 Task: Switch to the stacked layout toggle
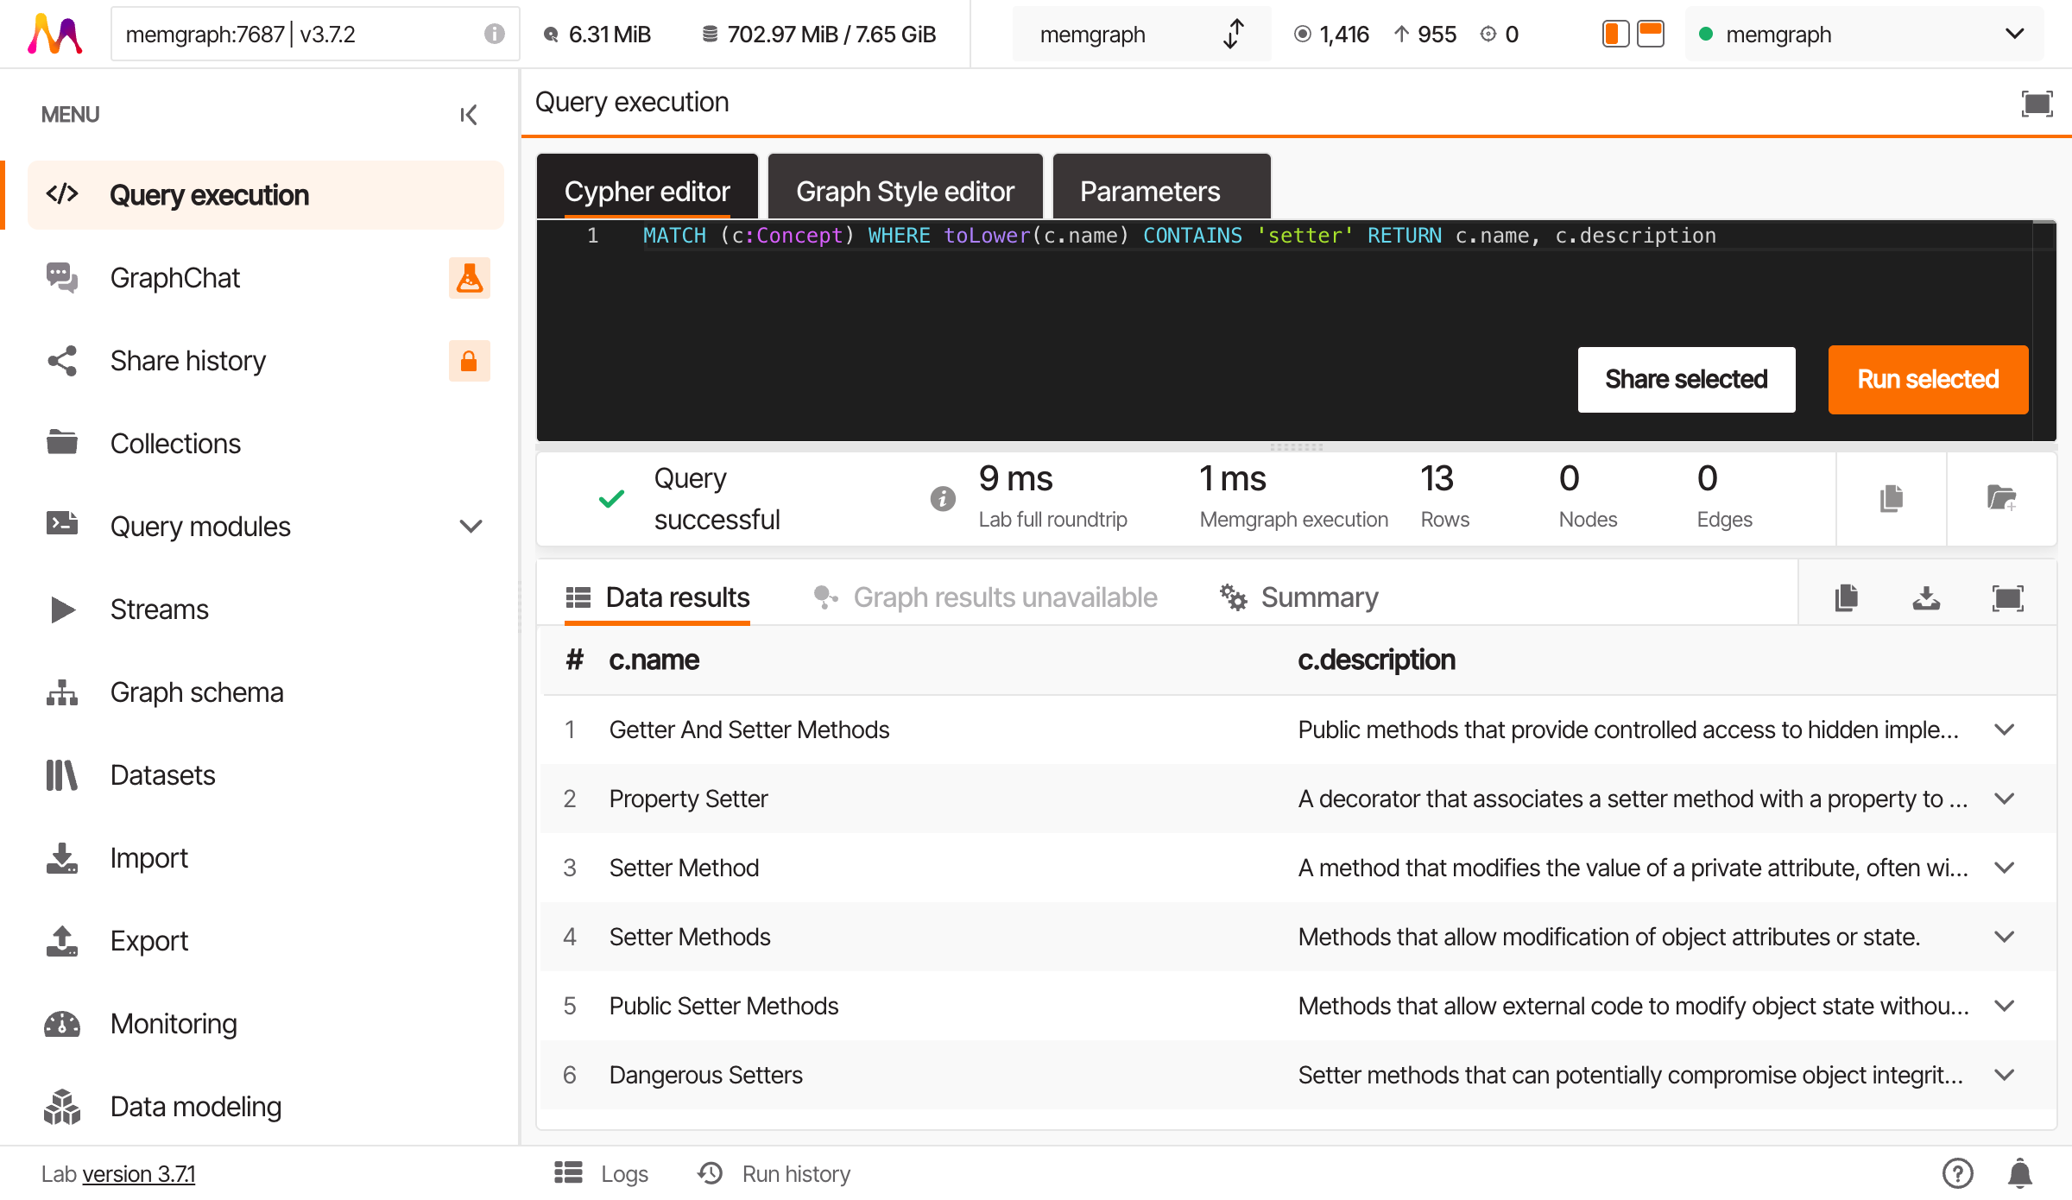(1651, 34)
